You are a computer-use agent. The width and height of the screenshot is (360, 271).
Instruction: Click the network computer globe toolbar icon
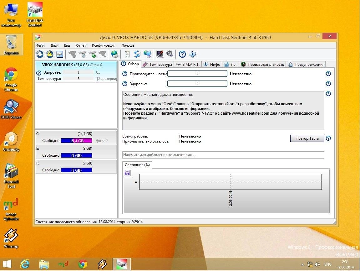click(x=147, y=54)
